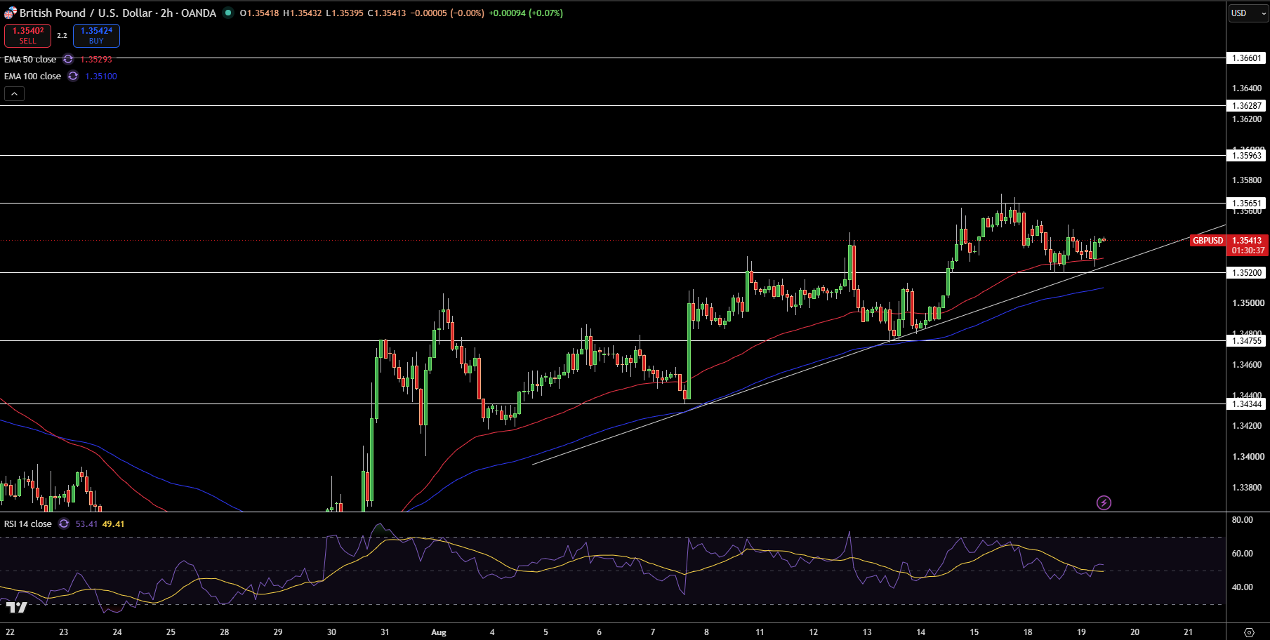Click the EMA 50 value 1.35293
This screenshot has width=1270, height=640.
[x=96, y=60]
